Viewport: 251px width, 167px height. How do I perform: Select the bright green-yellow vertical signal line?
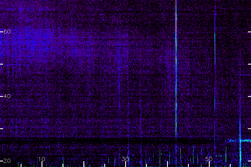(x=176, y=69)
